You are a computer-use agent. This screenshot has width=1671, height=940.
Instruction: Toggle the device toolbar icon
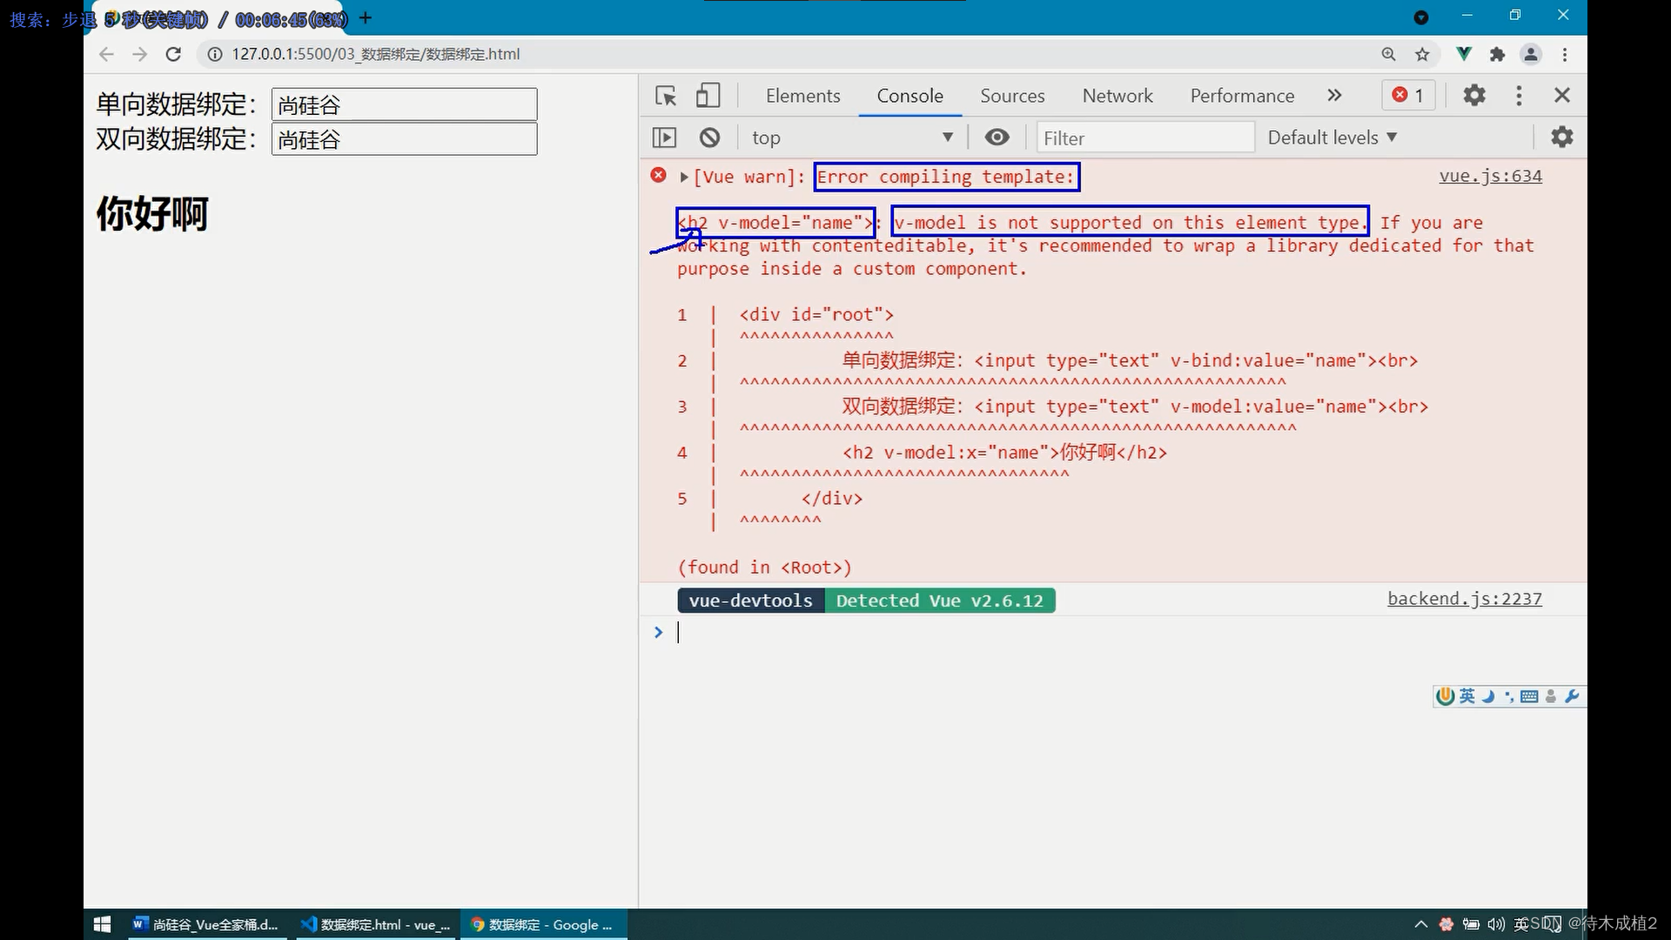[708, 96]
